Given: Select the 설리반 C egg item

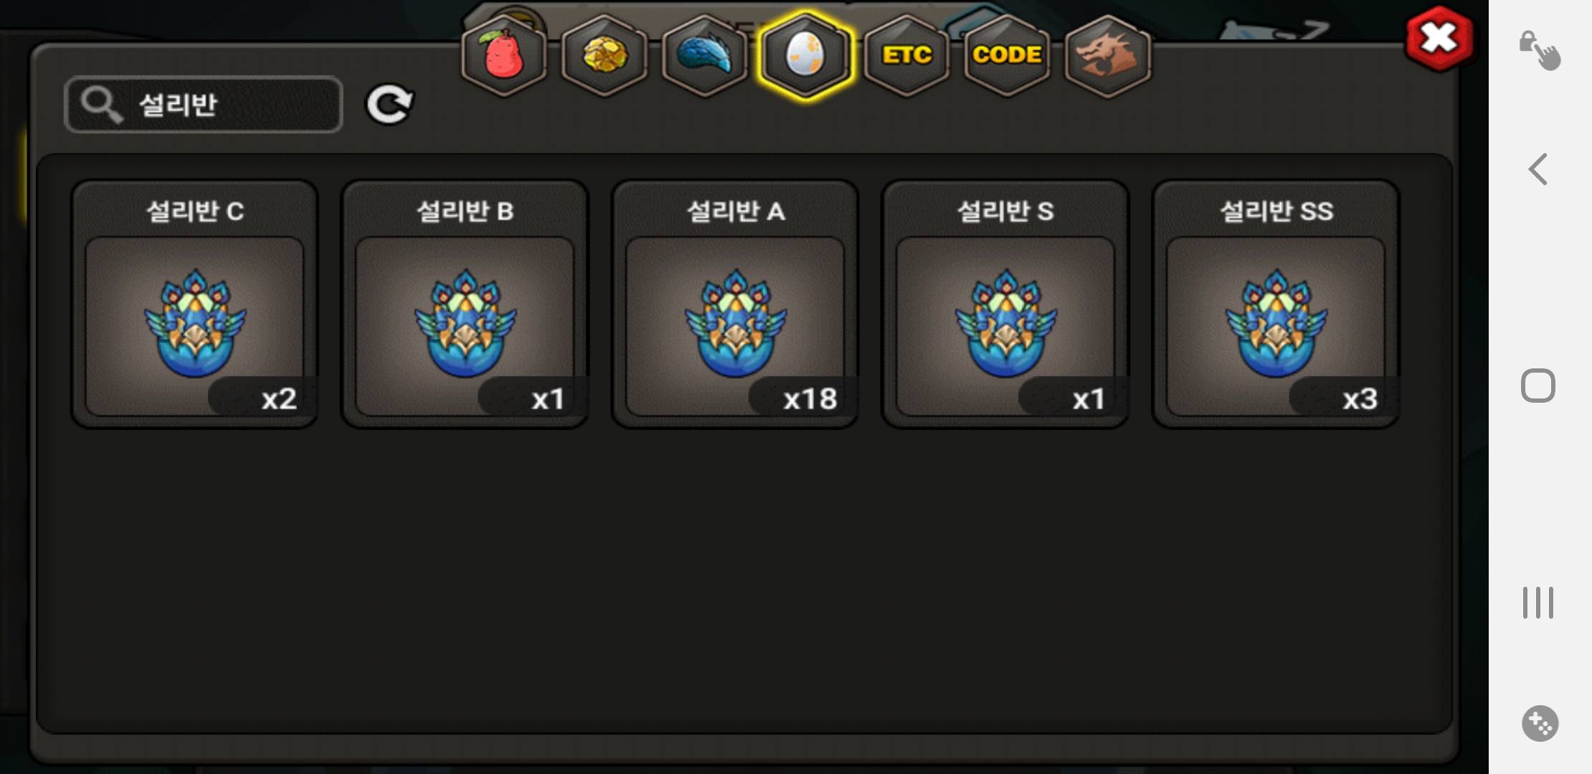Looking at the screenshot, I should point(194,304).
